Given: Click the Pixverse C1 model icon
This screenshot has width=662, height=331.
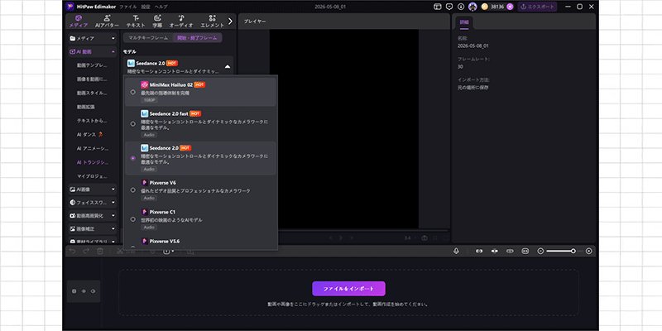Looking at the screenshot, I should tap(144, 212).
